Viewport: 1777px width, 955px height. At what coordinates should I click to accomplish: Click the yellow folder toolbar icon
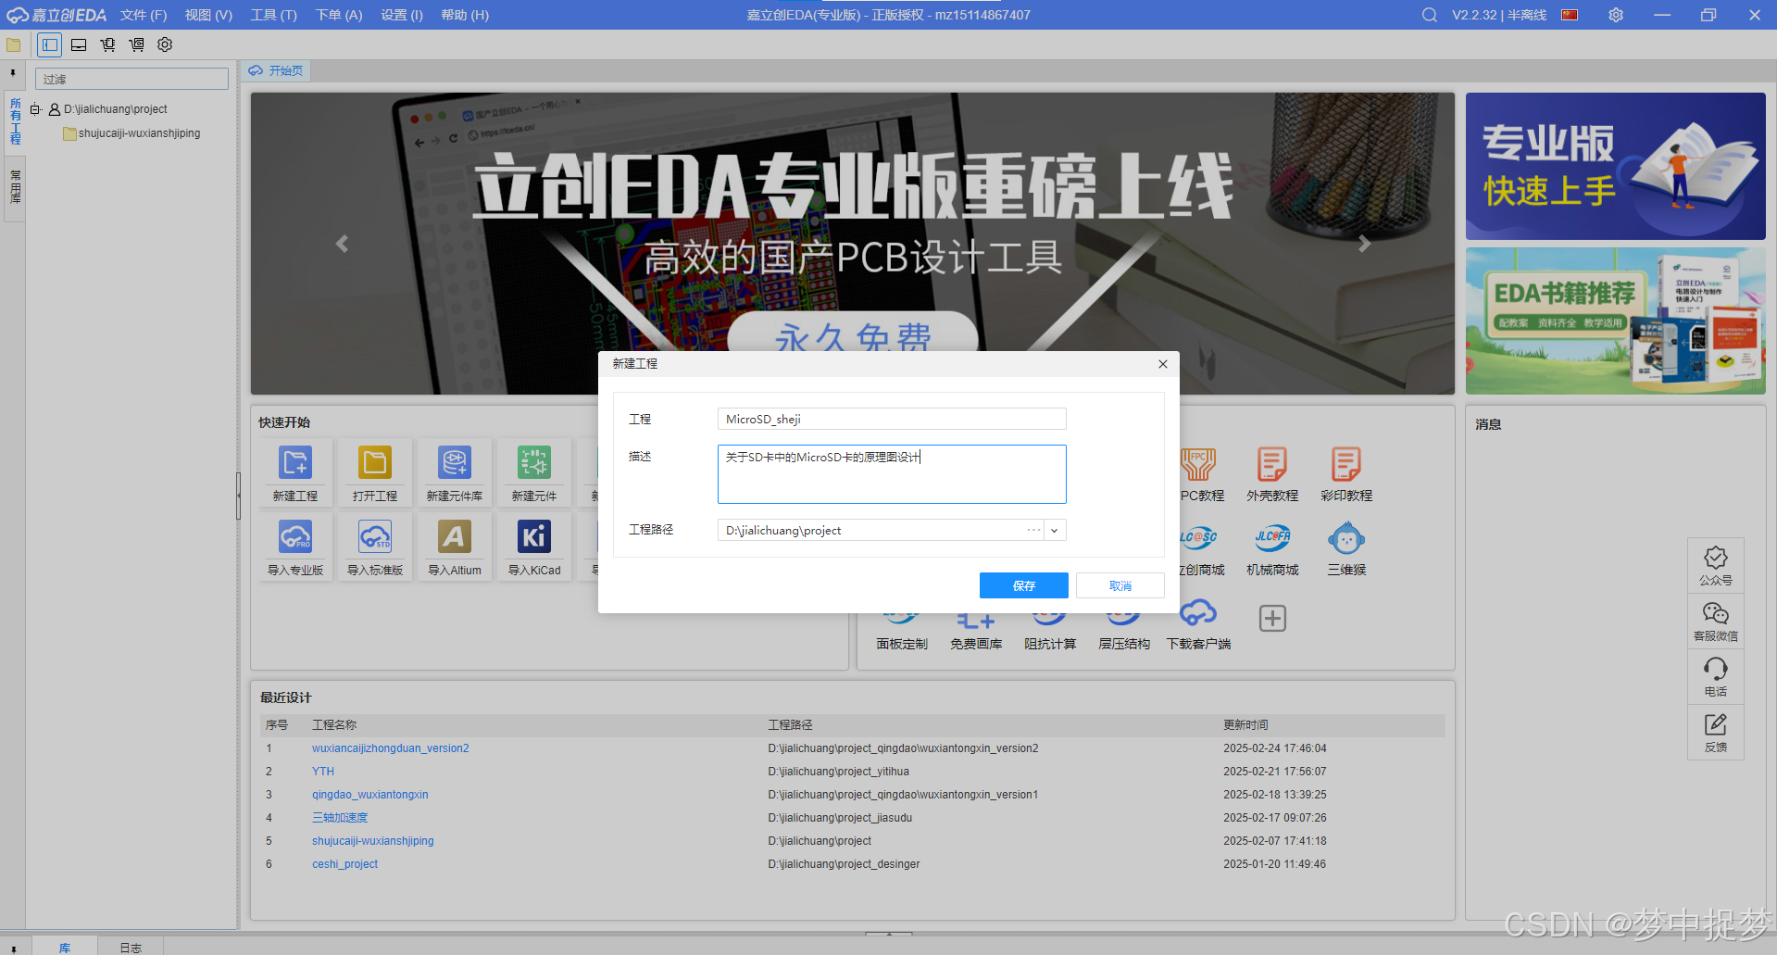coord(14,44)
